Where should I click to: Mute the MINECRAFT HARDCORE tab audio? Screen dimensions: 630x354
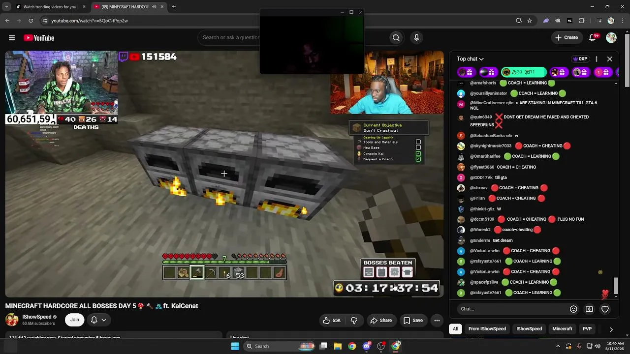click(x=154, y=7)
